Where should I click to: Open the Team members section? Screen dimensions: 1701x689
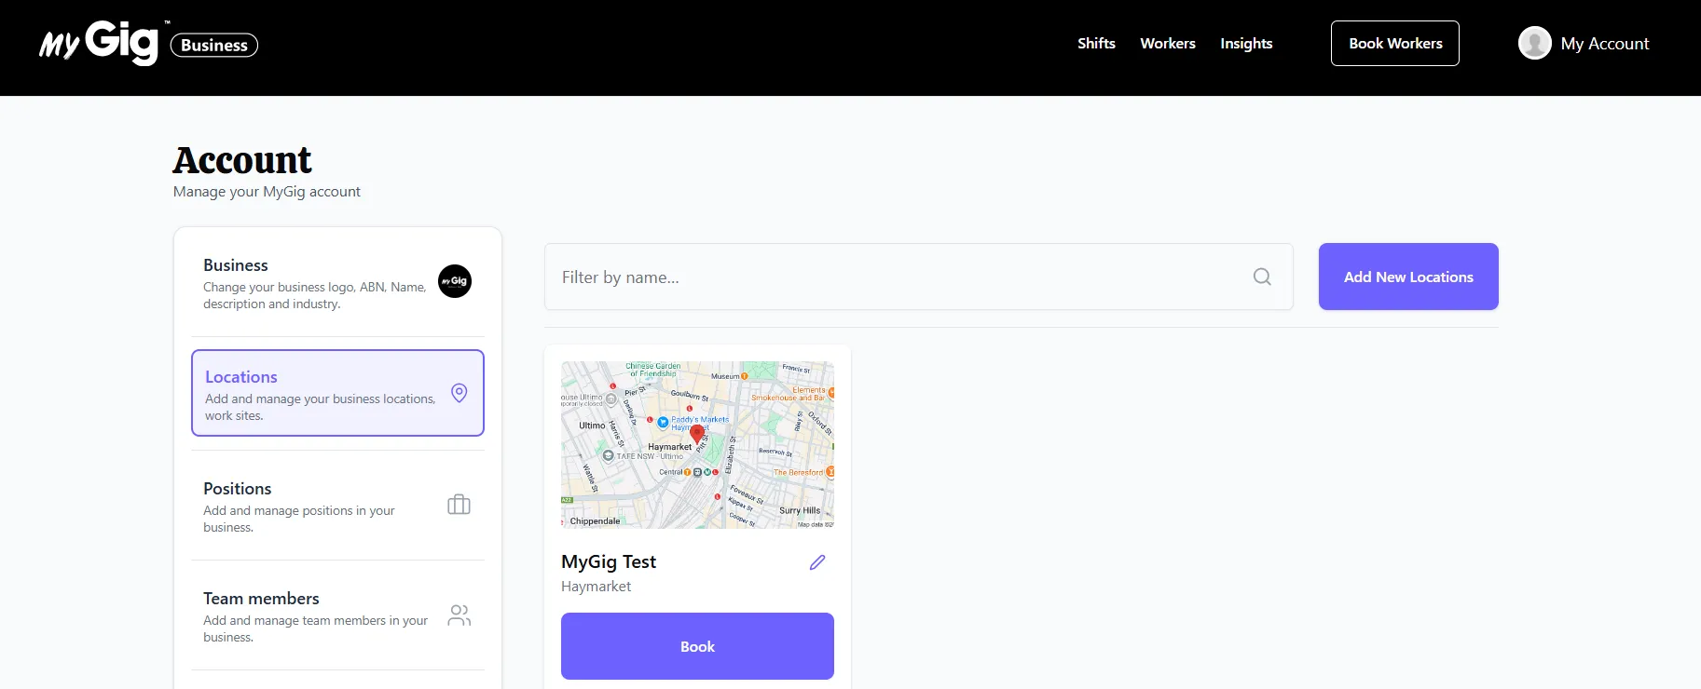337,616
